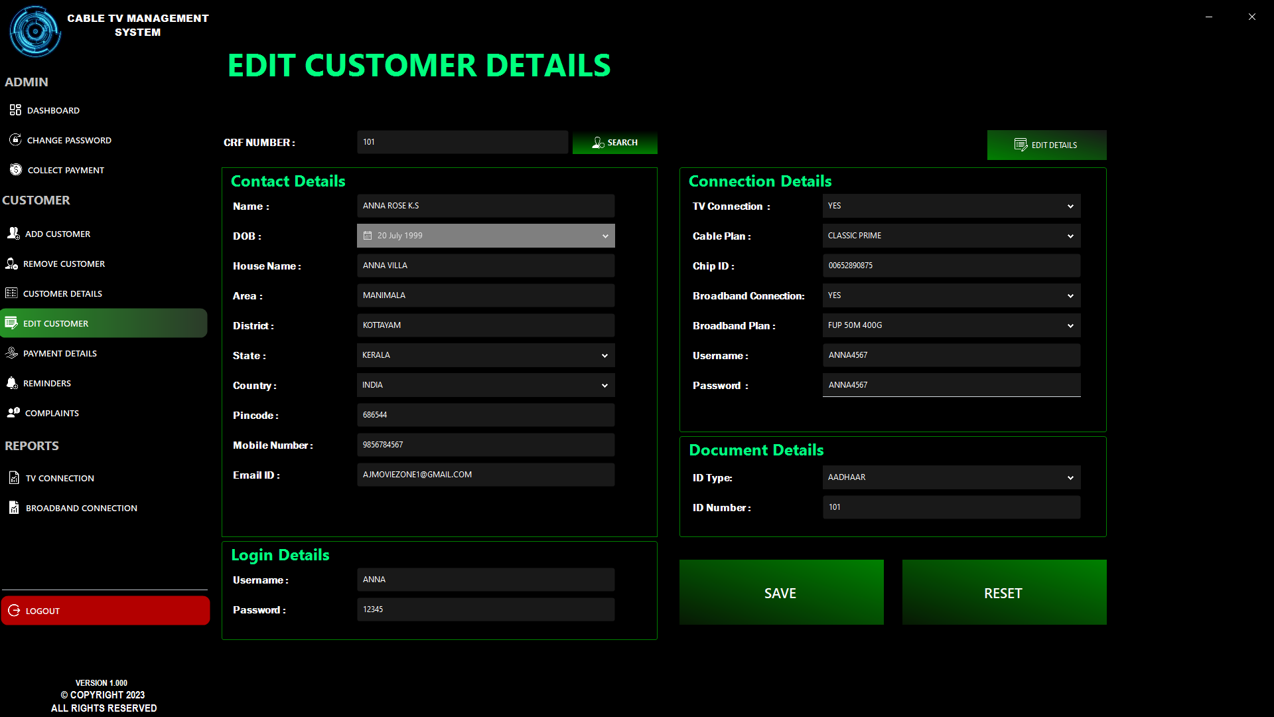Screen dimensions: 1274x717
Task: Click the Email ID input field
Action: (x=485, y=475)
